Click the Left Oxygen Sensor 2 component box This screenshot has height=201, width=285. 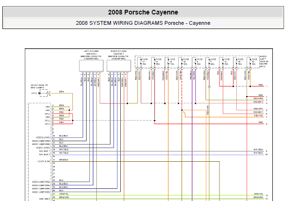click(91, 66)
